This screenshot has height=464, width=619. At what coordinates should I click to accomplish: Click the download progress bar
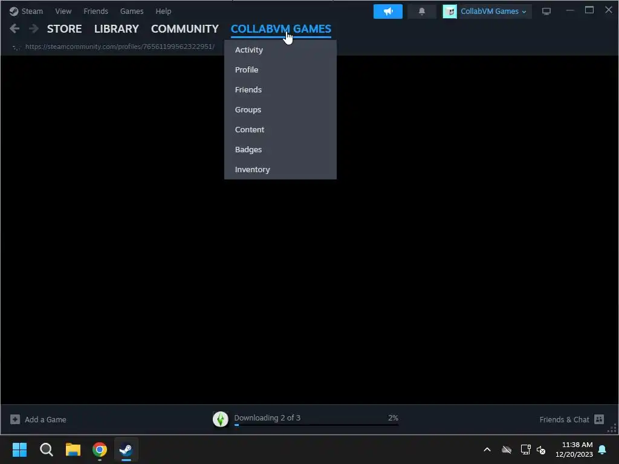316,425
